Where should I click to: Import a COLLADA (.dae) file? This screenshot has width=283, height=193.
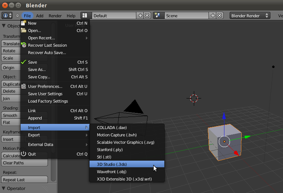[x=127, y=128]
